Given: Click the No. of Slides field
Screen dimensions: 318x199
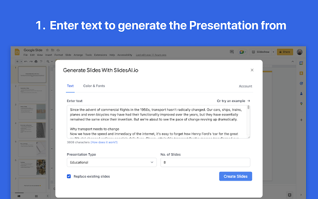Looking at the screenshot, I should click(x=205, y=162).
